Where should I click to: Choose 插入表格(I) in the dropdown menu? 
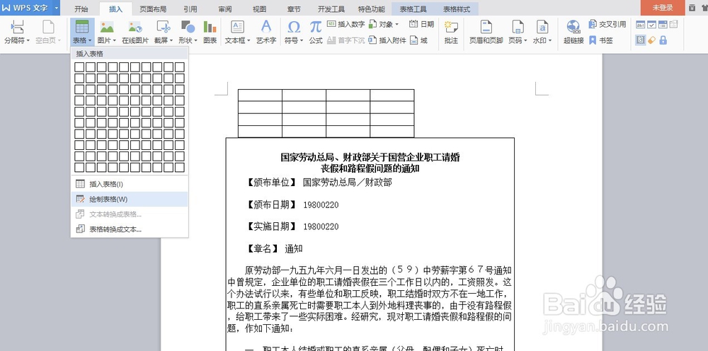[130, 183]
